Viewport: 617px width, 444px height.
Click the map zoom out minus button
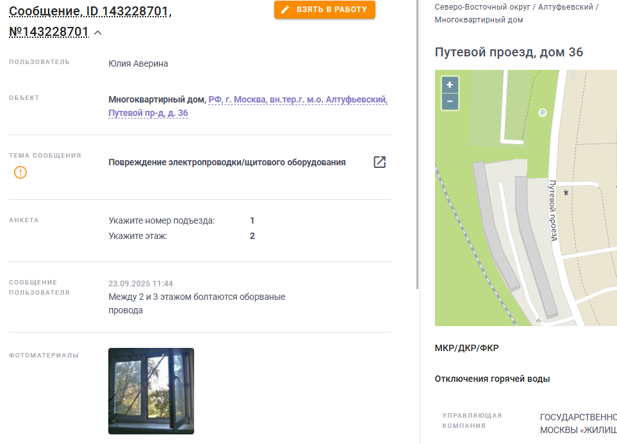pyautogui.click(x=450, y=101)
